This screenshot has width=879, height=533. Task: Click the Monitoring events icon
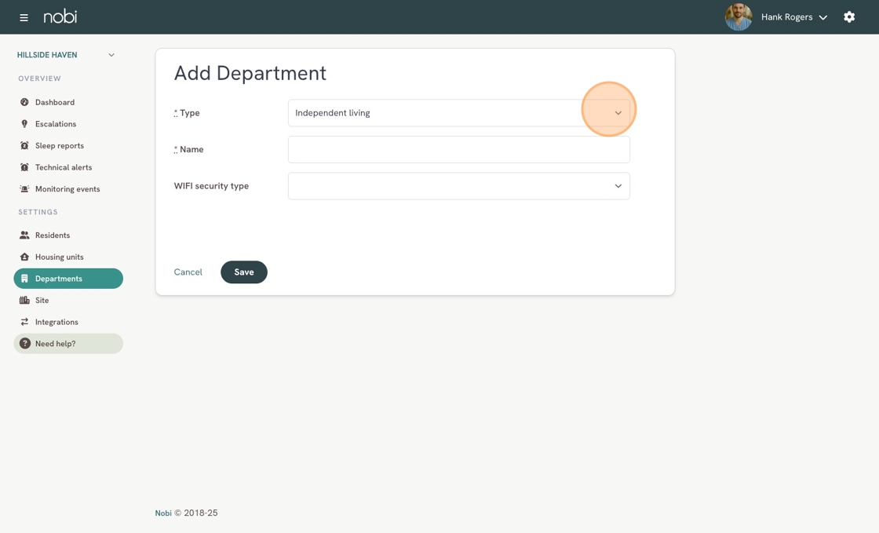(24, 189)
